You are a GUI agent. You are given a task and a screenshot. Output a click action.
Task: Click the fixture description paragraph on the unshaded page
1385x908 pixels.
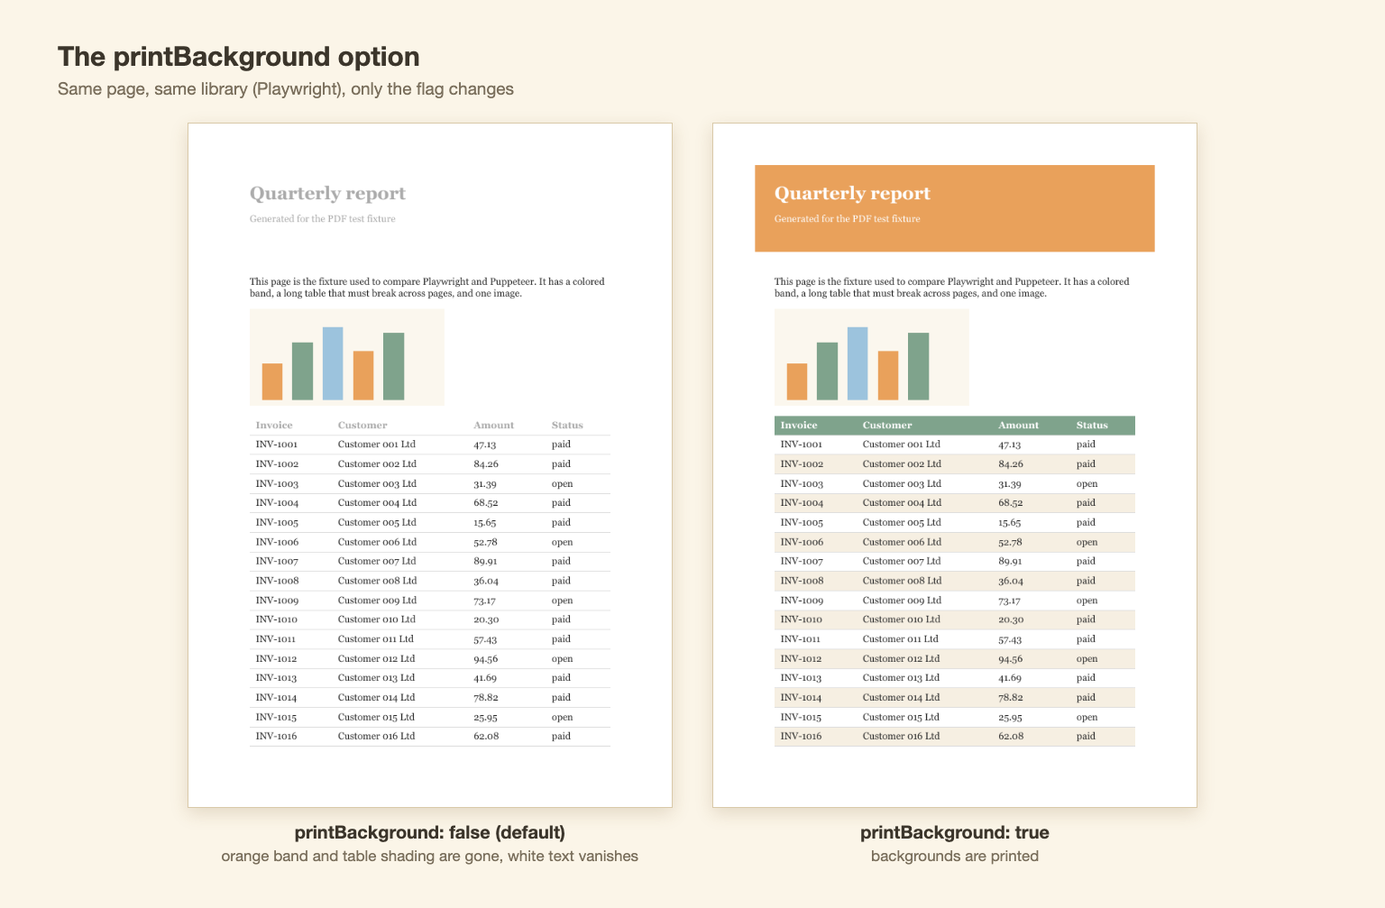(427, 288)
